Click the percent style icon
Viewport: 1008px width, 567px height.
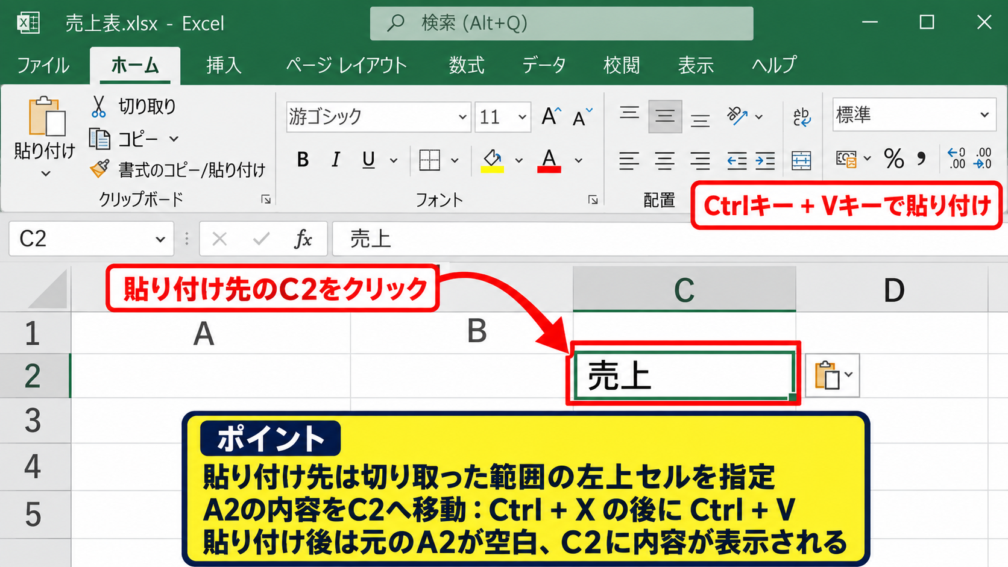[894, 159]
